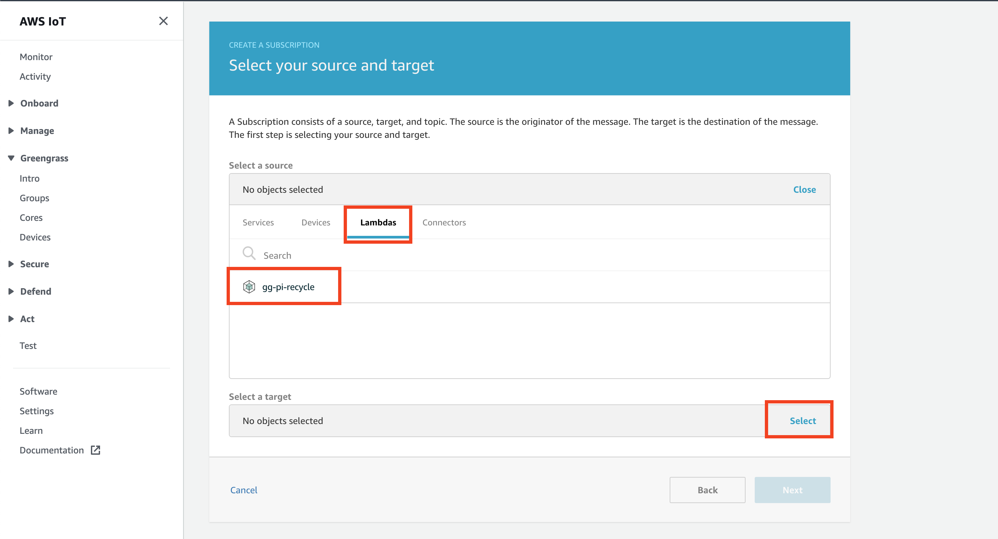998x539 pixels.
Task: Open the Monitor page
Action: click(36, 57)
